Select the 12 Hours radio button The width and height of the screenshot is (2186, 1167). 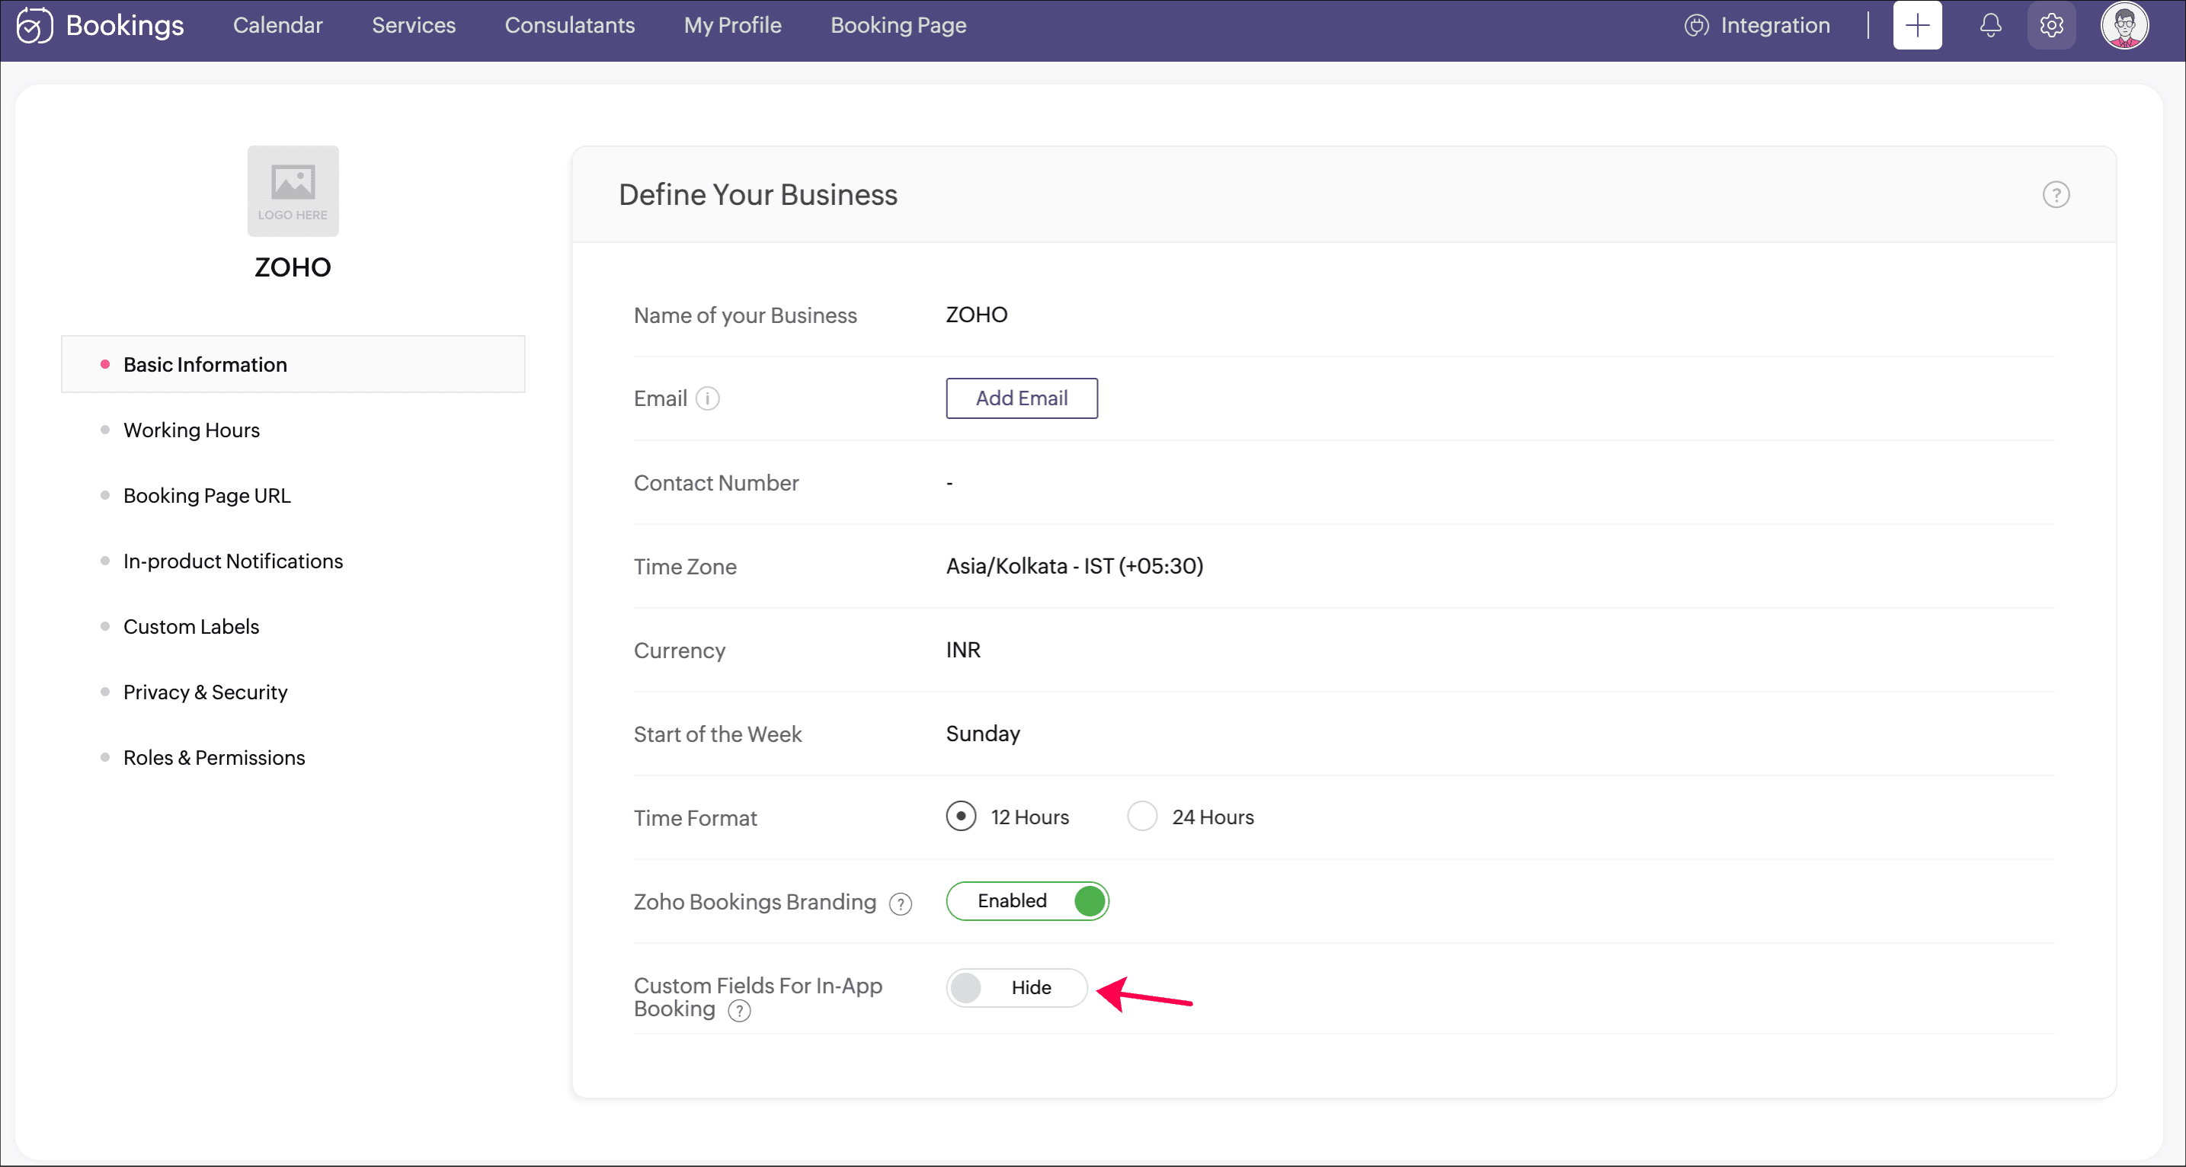pyautogui.click(x=961, y=817)
